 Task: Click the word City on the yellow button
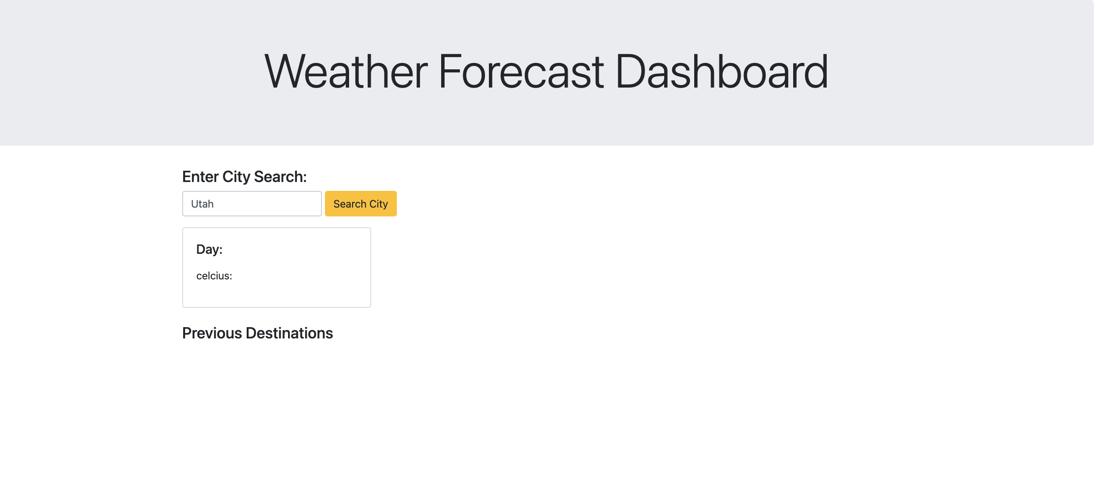click(379, 204)
